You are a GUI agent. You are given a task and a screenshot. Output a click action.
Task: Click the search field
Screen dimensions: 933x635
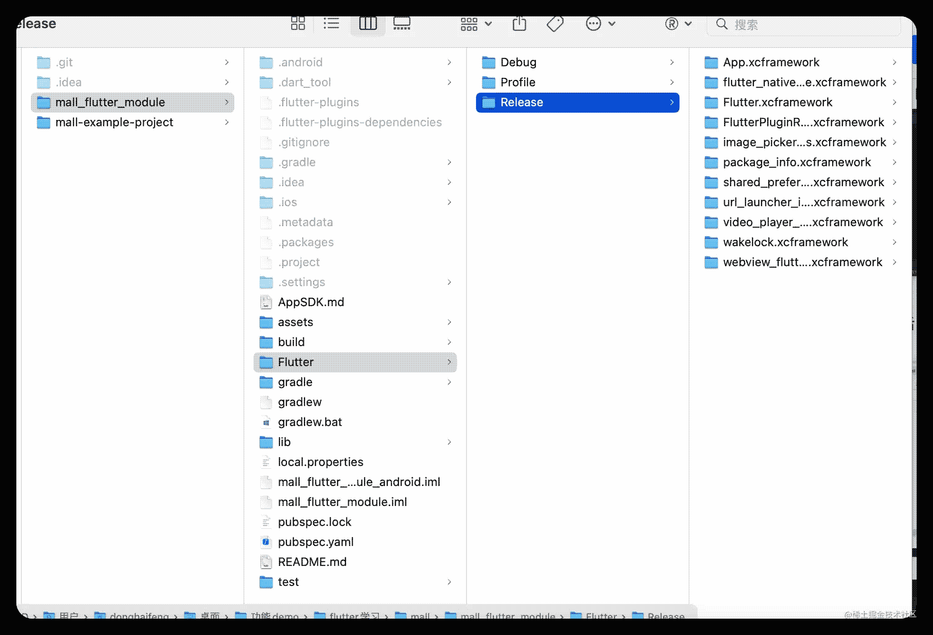pos(803,24)
